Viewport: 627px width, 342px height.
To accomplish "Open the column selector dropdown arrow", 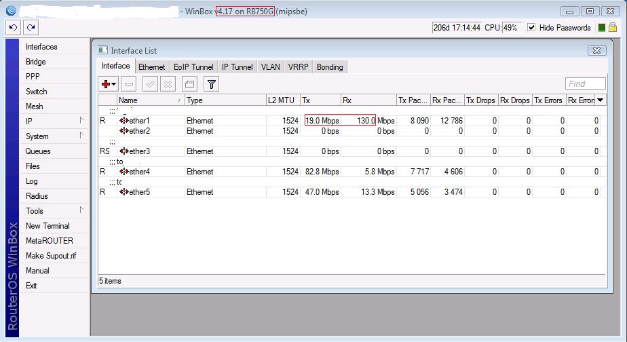I will [601, 100].
